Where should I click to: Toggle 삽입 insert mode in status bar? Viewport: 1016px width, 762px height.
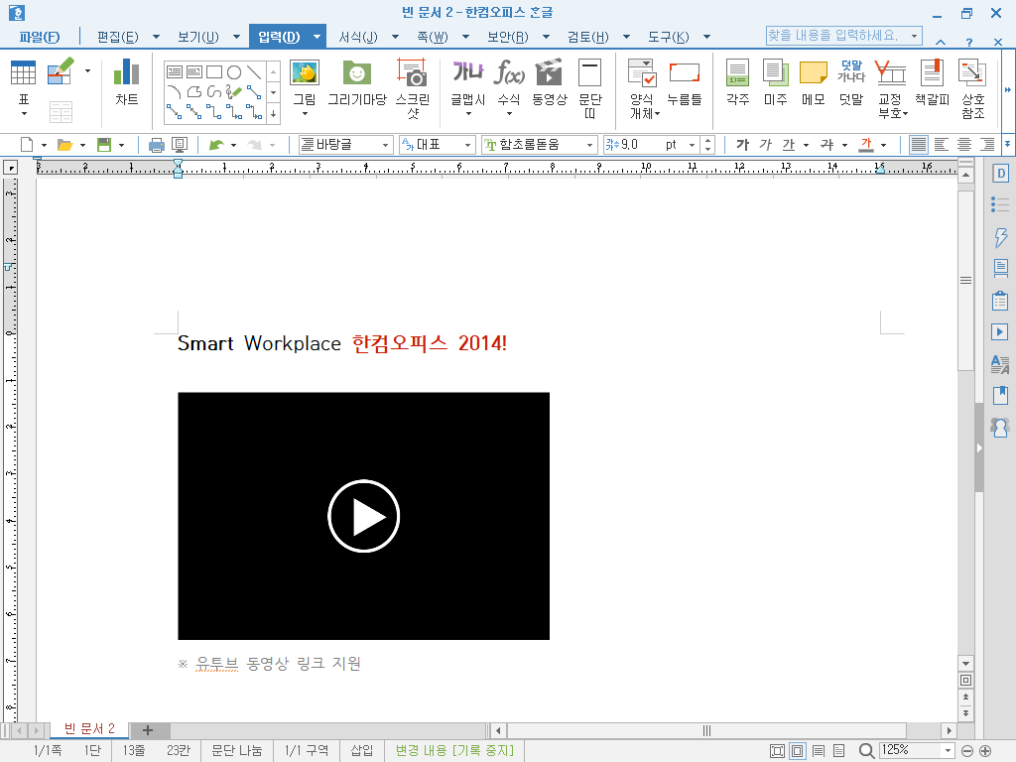click(362, 750)
